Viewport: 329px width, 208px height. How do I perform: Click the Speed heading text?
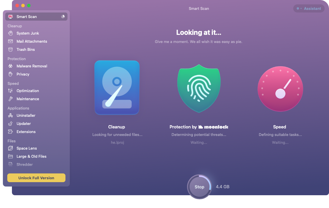[x=280, y=127]
